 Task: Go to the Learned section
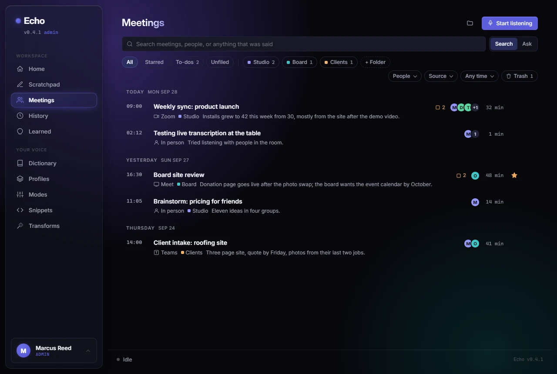click(x=54, y=131)
